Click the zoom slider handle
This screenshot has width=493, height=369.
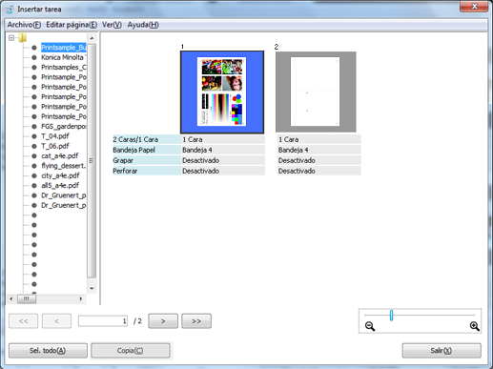[391, 316]
